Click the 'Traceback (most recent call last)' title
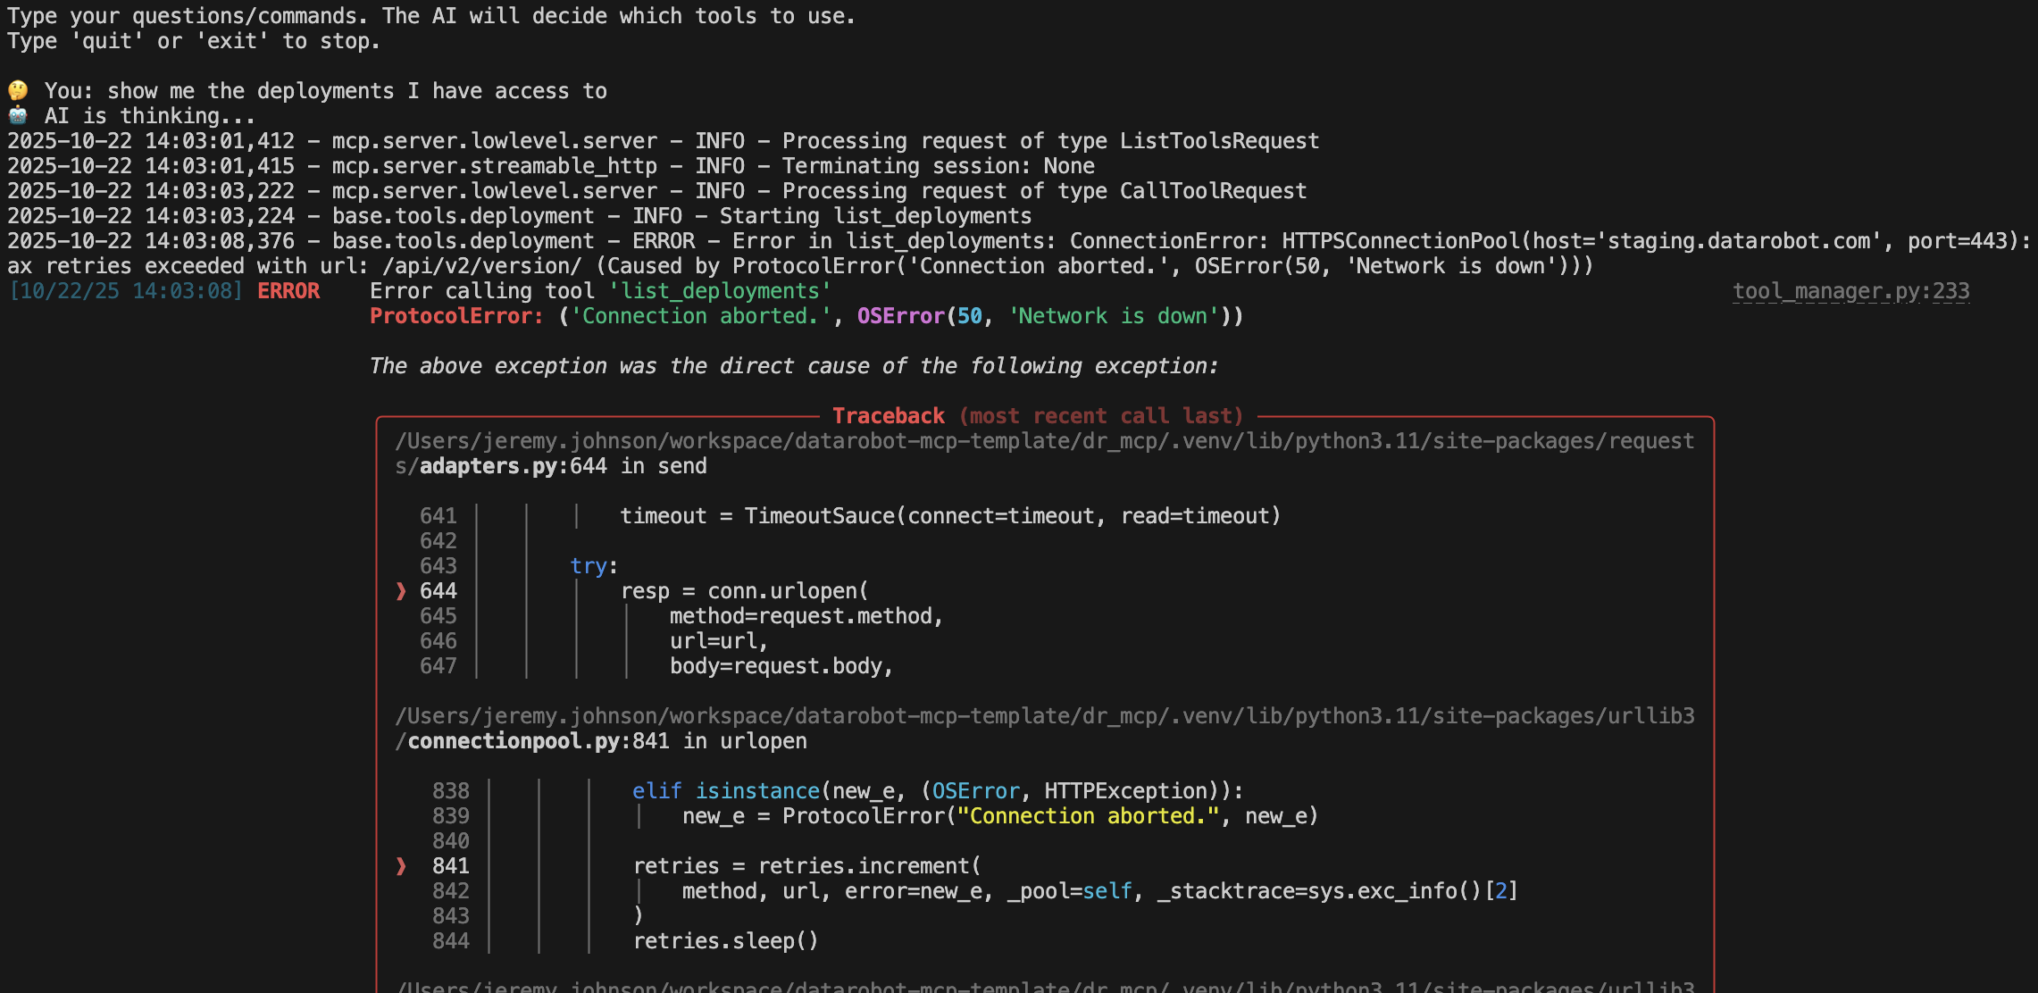This screenshot has height=993, width=2038. tap(1038, 416)
